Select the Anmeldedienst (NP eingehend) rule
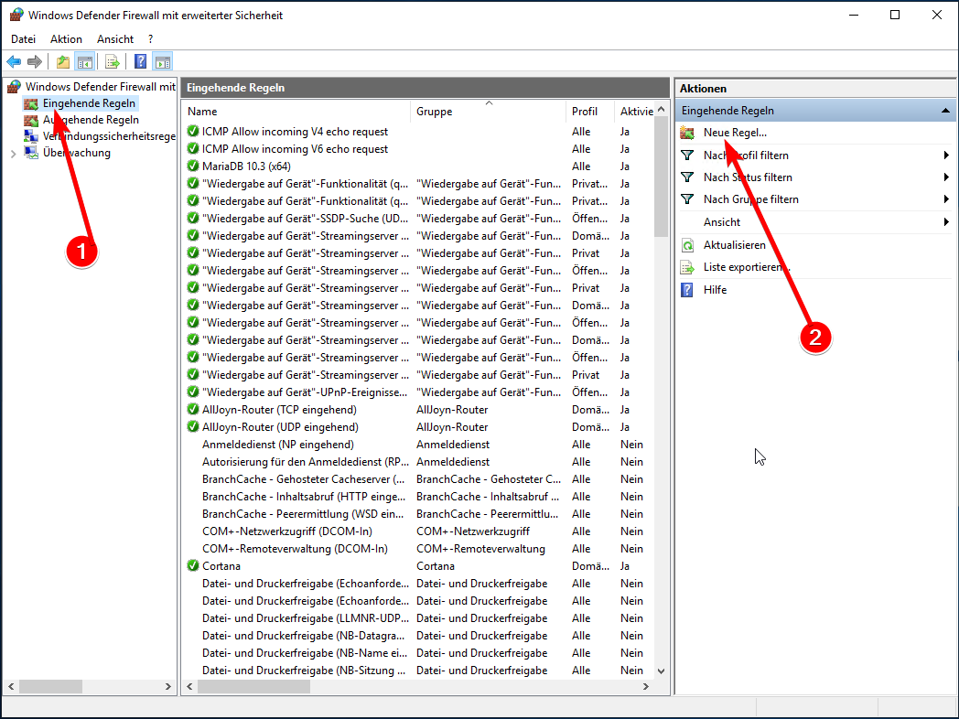This screenshot has width=959, height=719. (417, 445)
